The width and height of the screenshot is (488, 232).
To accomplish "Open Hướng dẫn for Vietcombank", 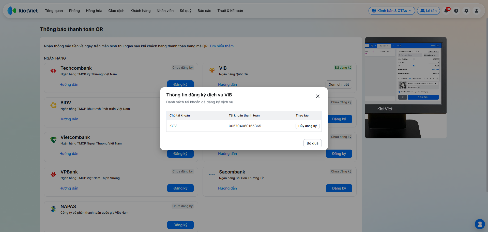I will click(69, 154).
